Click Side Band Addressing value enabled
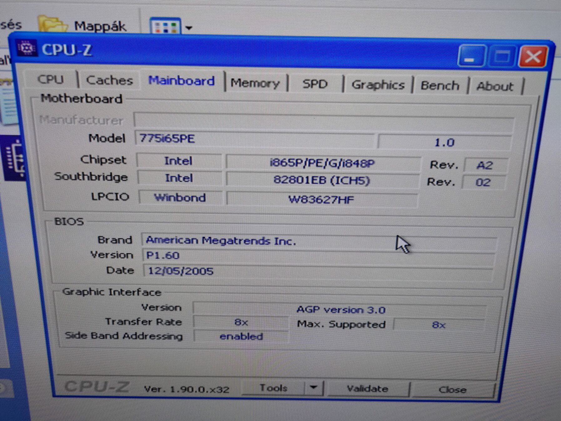Image resolution: width=561 pixels, height=421 pixels. tap(241, 336)
